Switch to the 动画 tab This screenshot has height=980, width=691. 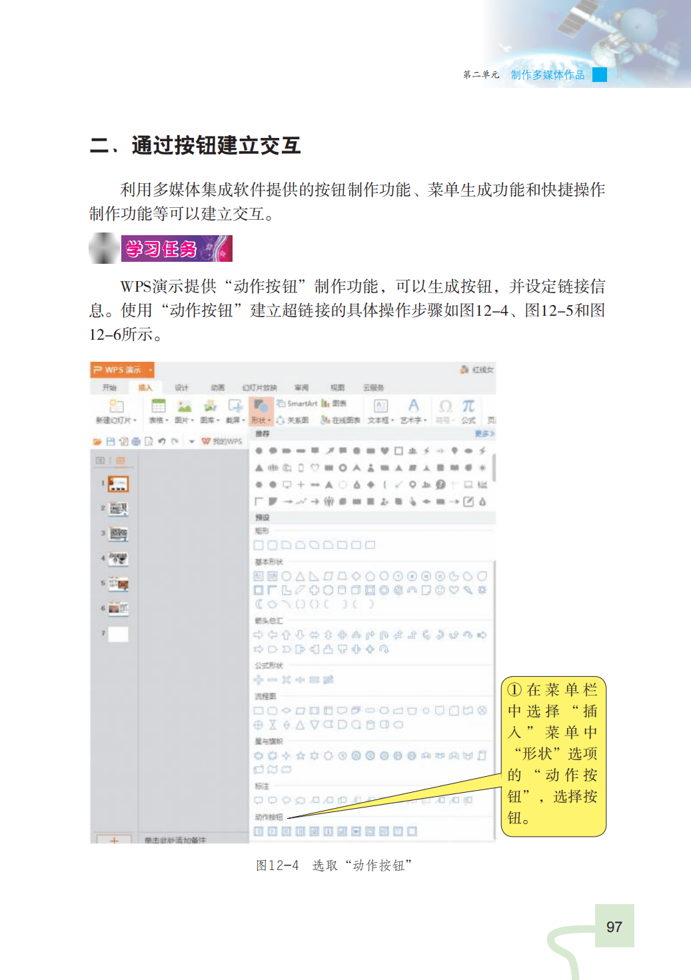(217, 387)
